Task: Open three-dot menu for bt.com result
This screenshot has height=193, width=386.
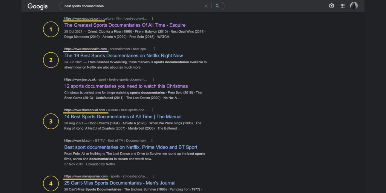Action: point(152,141)
